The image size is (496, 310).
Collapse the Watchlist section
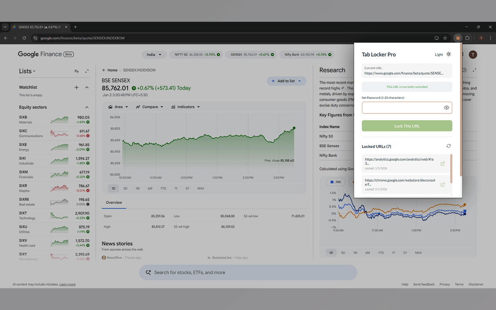pyautogui.click(x=87, y=88)
